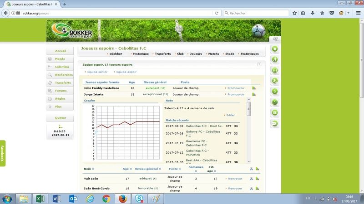
Task: Click Editer link under the Note
Action: click(230, 115)
